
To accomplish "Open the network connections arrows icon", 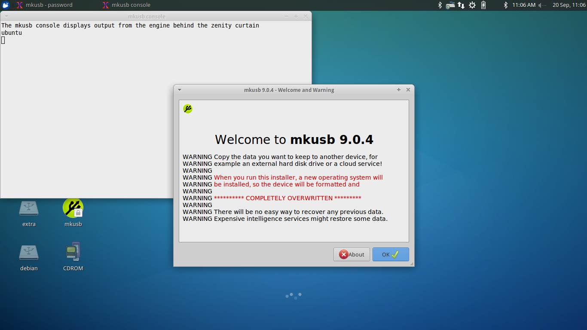I will [461, 5].
